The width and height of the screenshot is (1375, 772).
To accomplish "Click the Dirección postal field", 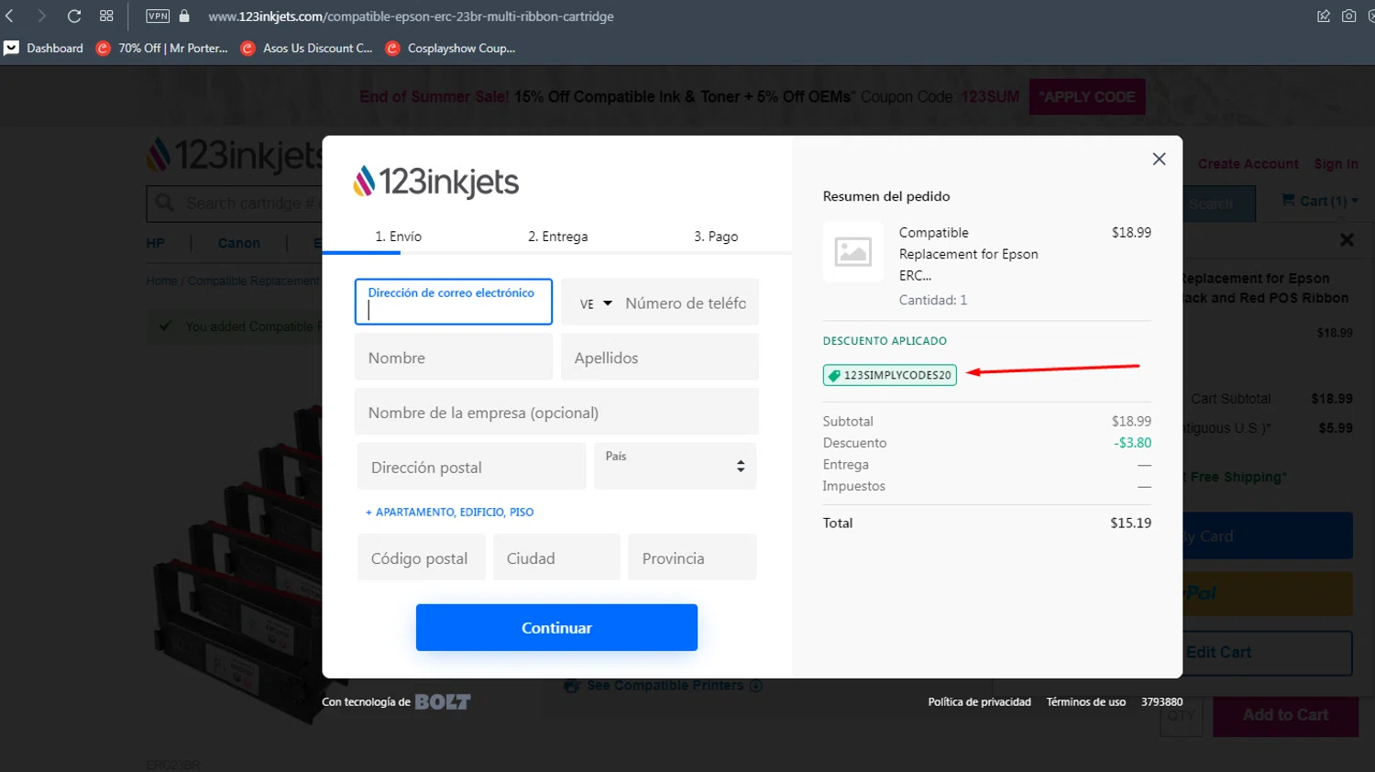I will click(x=471, y=466).
